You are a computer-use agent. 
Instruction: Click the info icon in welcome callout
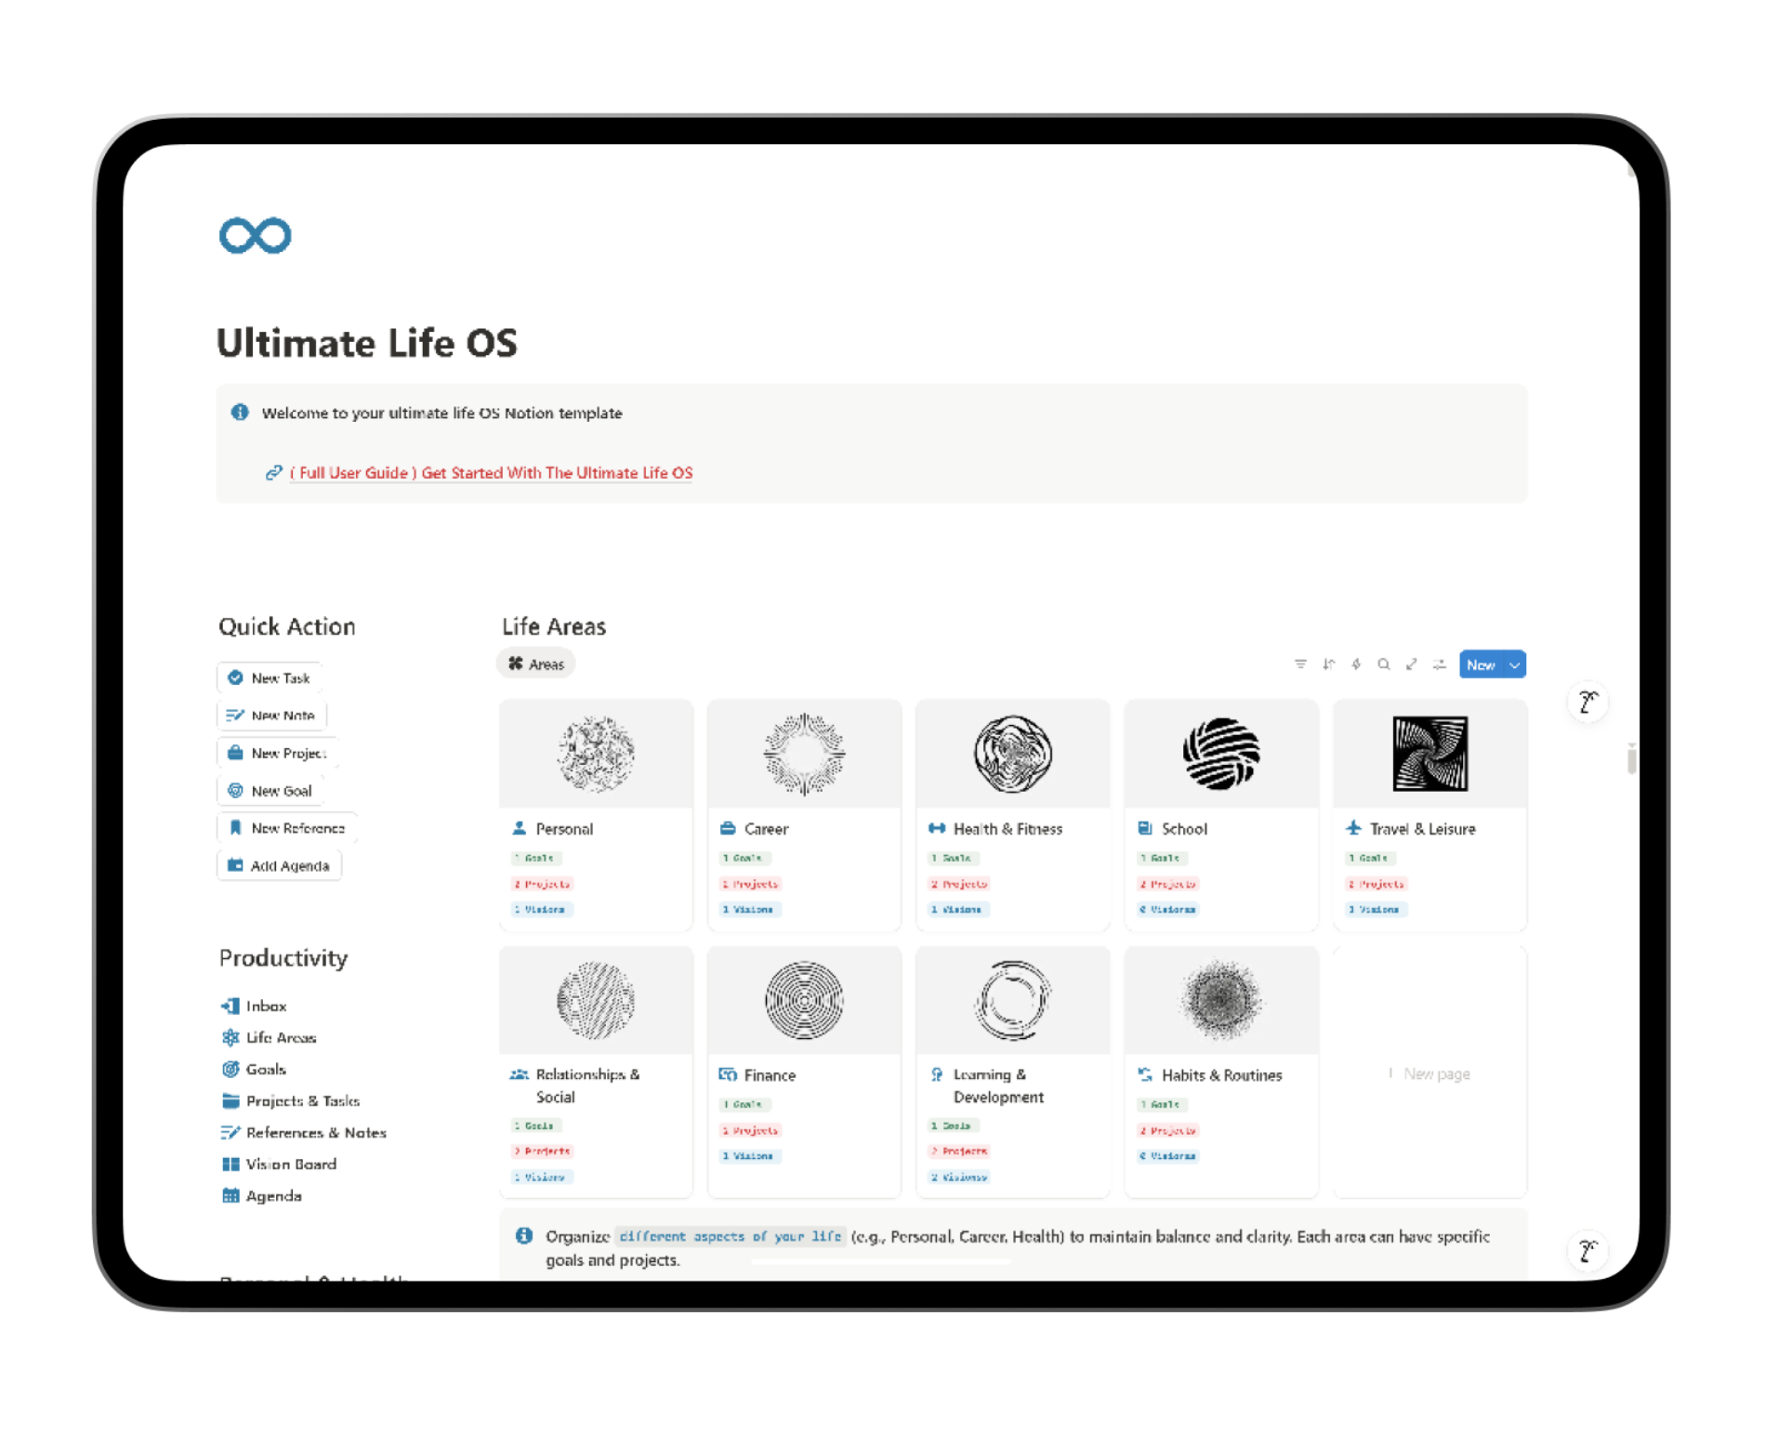240,413
